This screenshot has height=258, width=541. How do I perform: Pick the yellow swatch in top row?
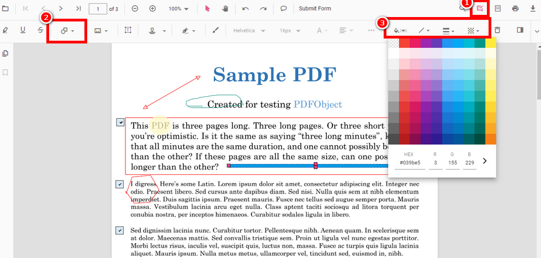tap(490, 43)
